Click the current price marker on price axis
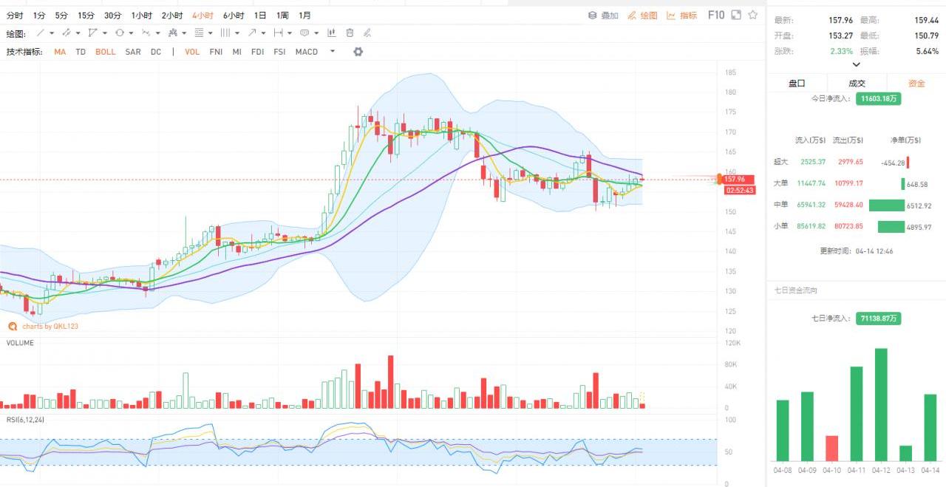Image resolution: width=946 pixels, height=487 pixels. coord(737,180)
